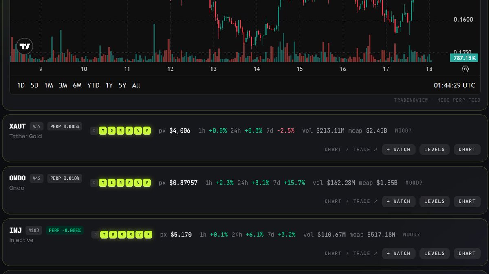Click the CHART button in XAUT row

tap(467, 150)
